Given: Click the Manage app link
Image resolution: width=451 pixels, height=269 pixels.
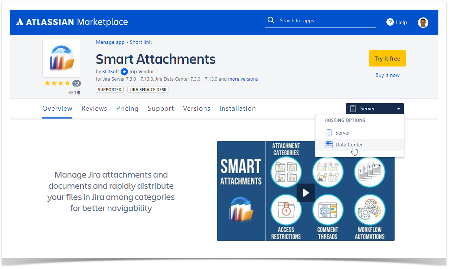Looking at the screenshot, I should coord(110,42).
